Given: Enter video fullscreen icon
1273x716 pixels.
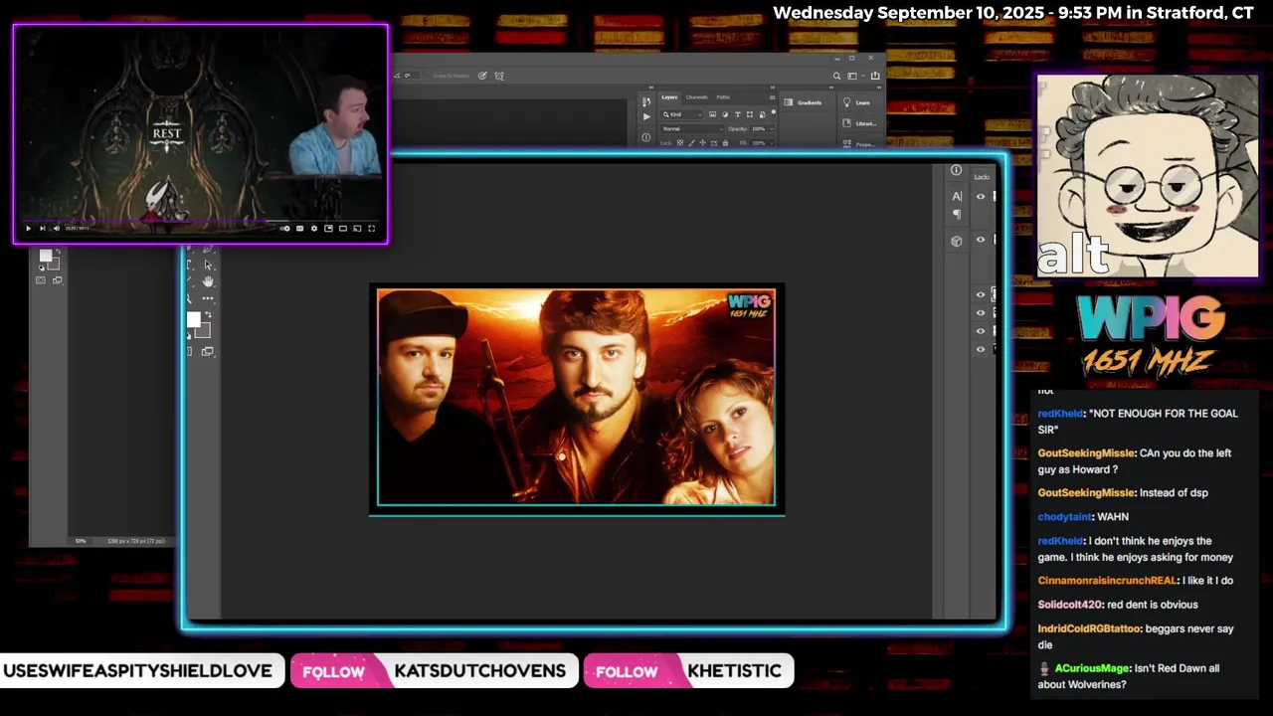Looking at the screenshot, I should [372, 229].
